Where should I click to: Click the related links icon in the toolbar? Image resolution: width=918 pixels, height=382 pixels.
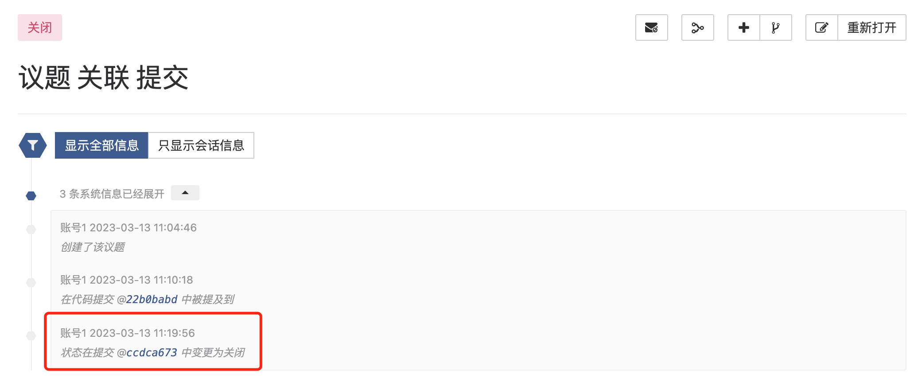[x=697, y=27]
